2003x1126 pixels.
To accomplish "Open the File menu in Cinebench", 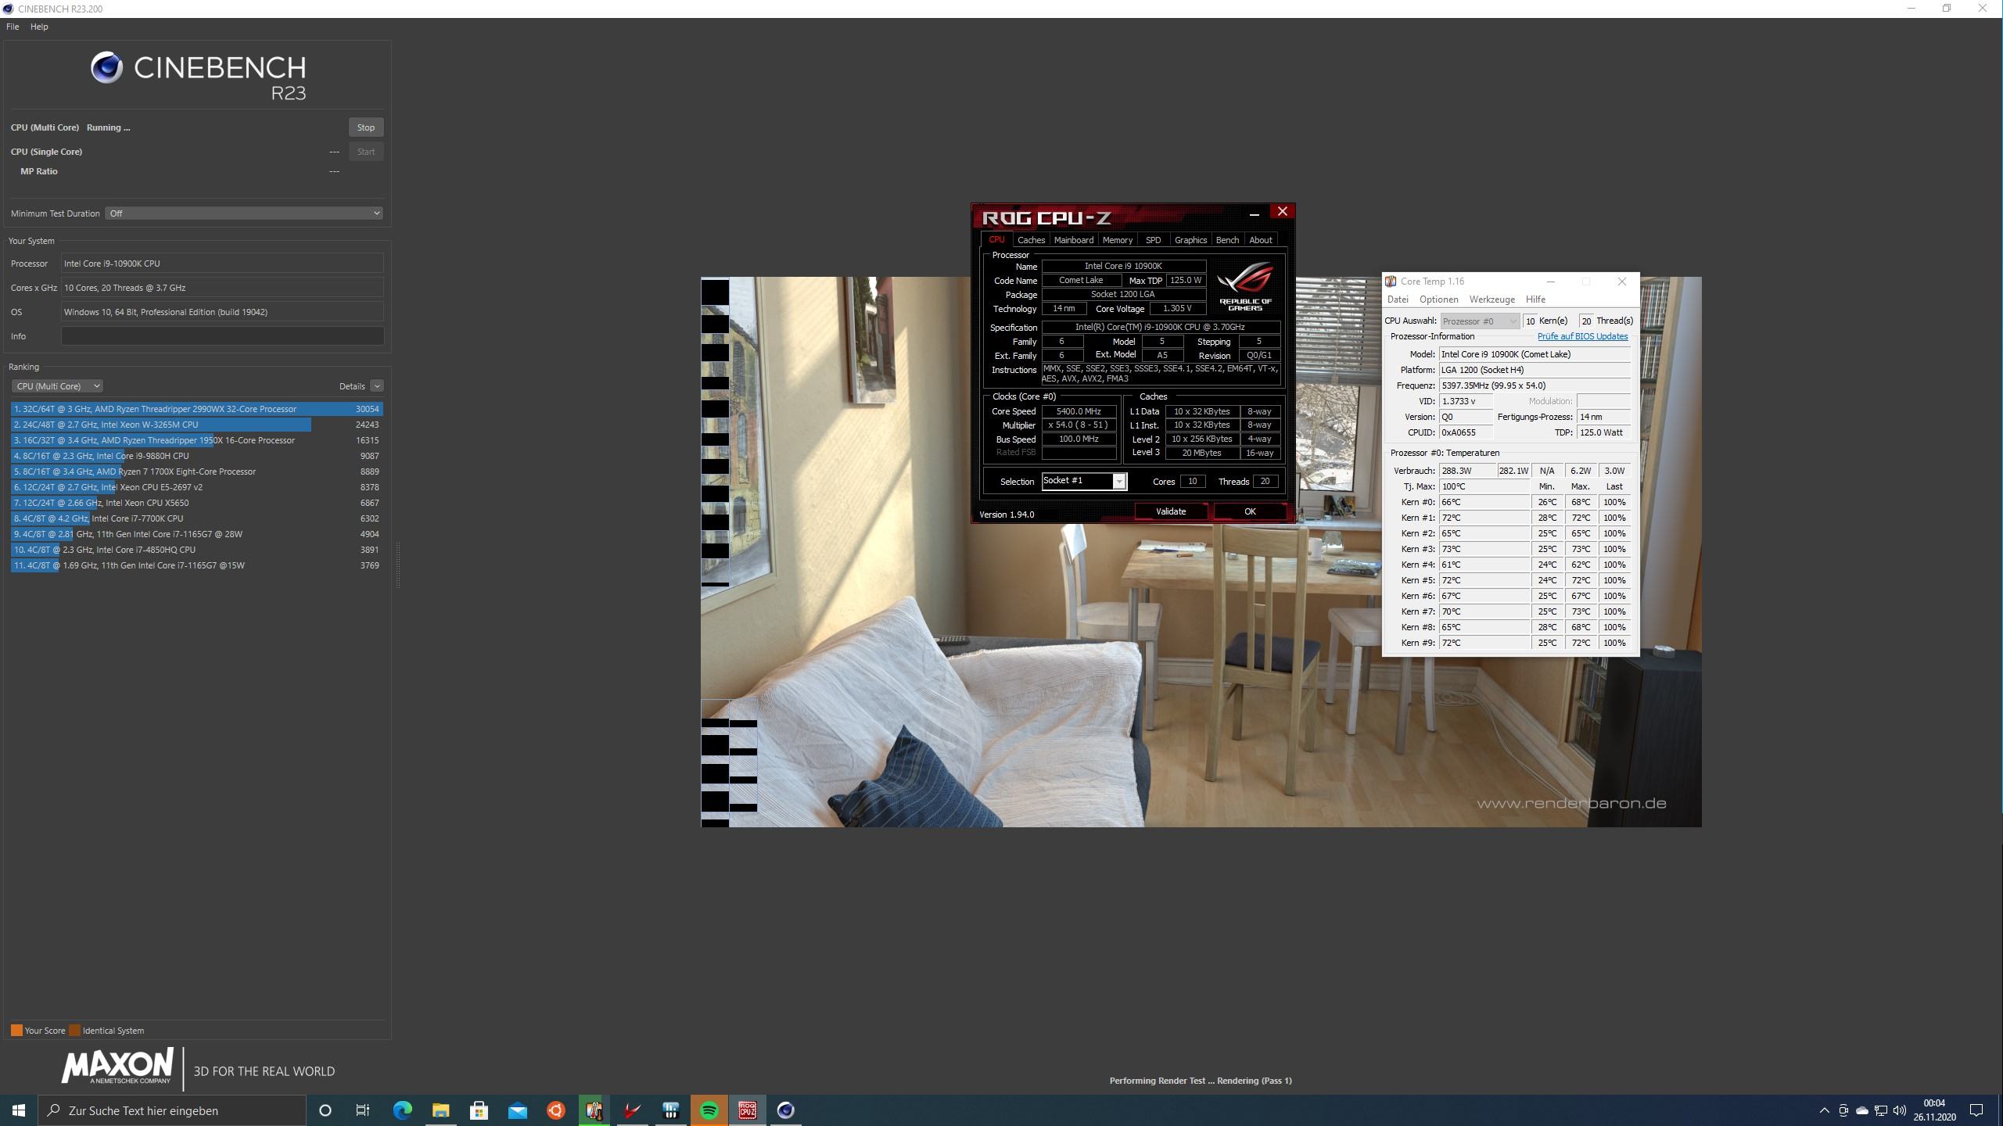I will 13,27.
